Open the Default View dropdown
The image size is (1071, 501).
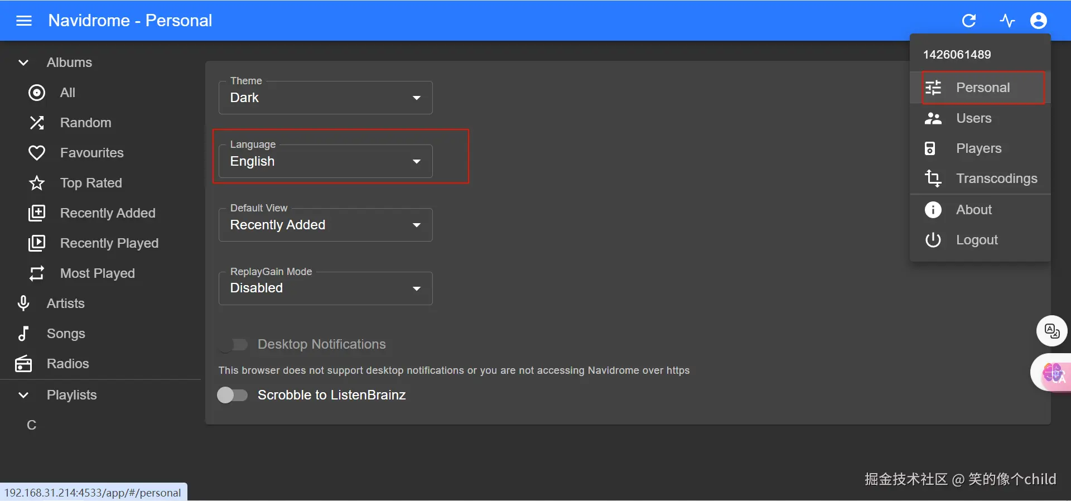[326, 225]
